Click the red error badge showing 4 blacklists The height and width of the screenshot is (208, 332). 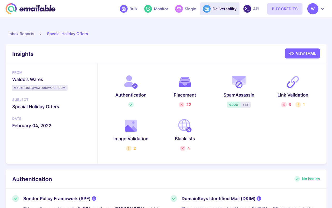point(185,148)
